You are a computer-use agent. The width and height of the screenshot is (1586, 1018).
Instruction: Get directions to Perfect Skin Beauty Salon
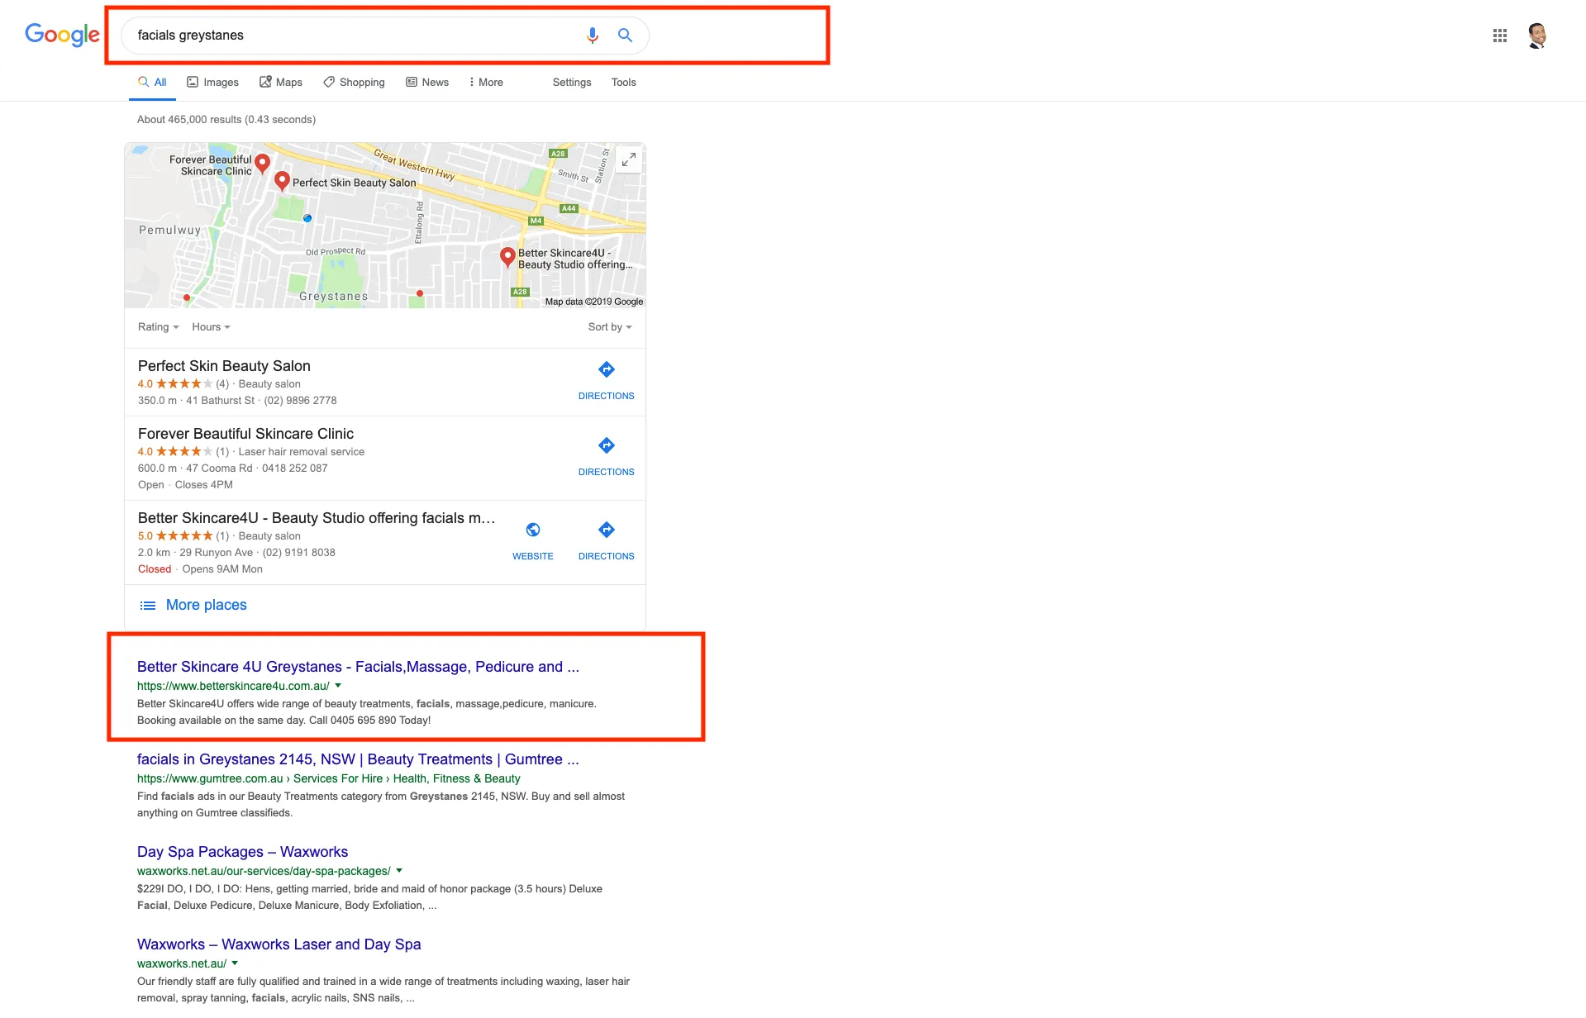coord(607,380)
